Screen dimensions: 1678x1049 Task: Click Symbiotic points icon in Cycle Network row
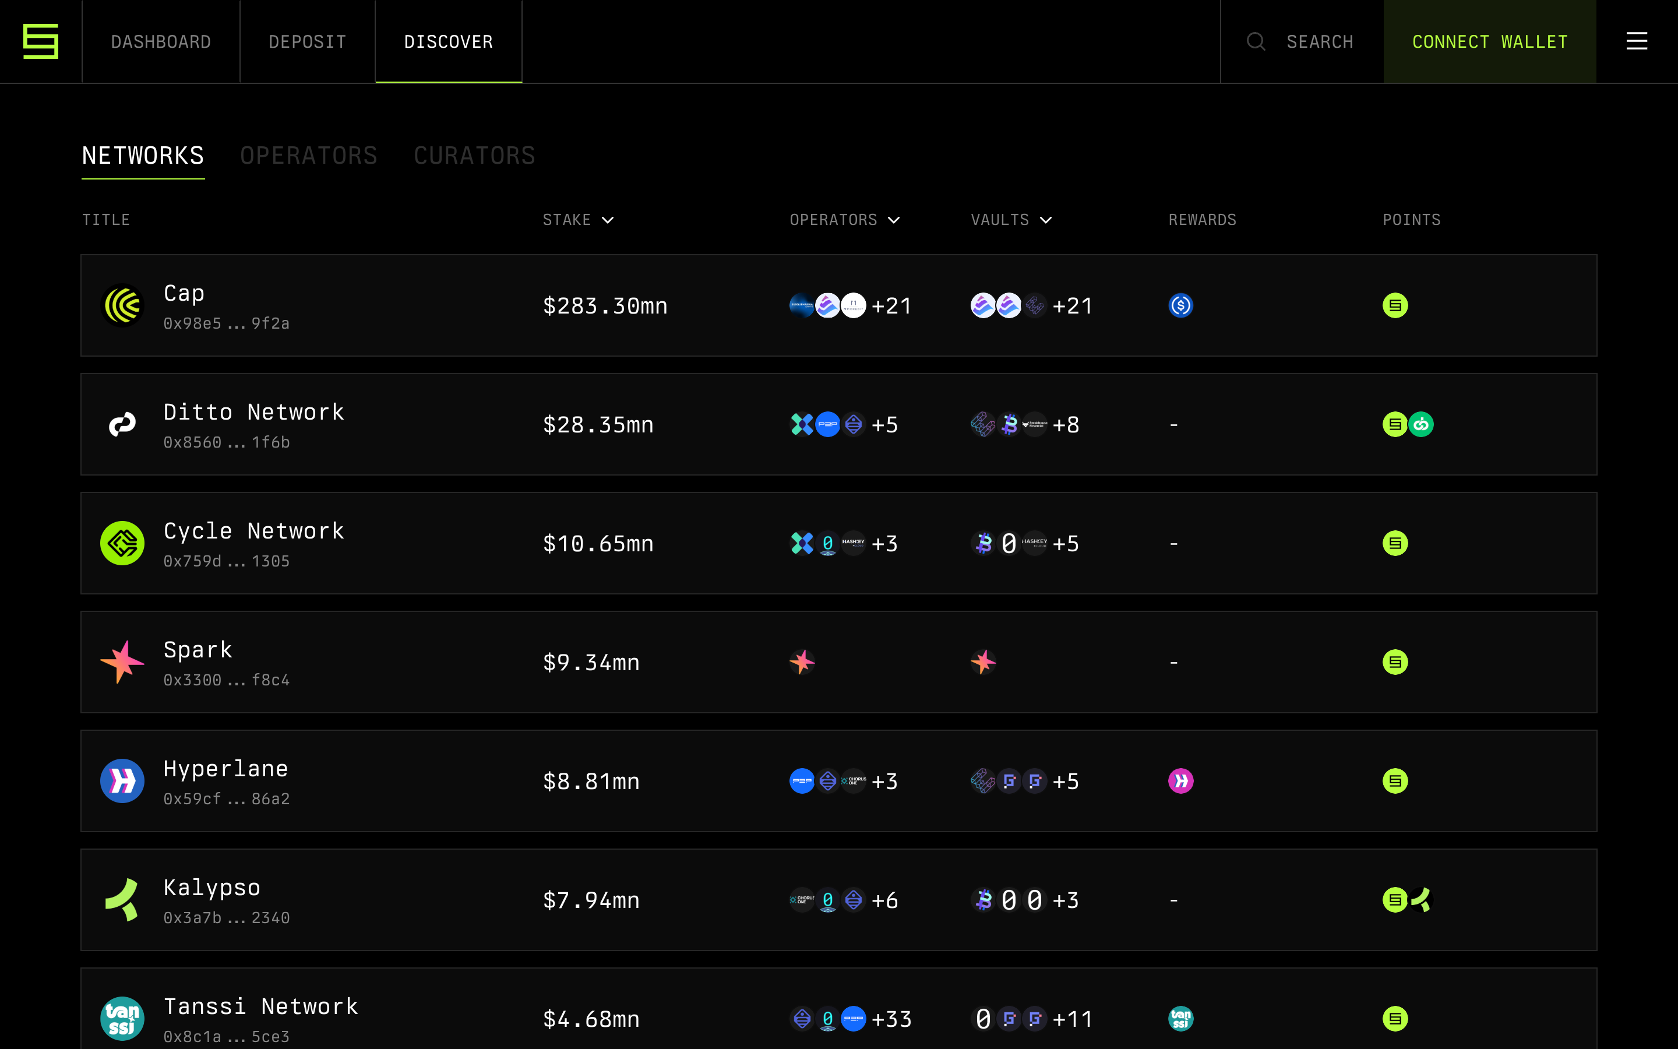1395,543
